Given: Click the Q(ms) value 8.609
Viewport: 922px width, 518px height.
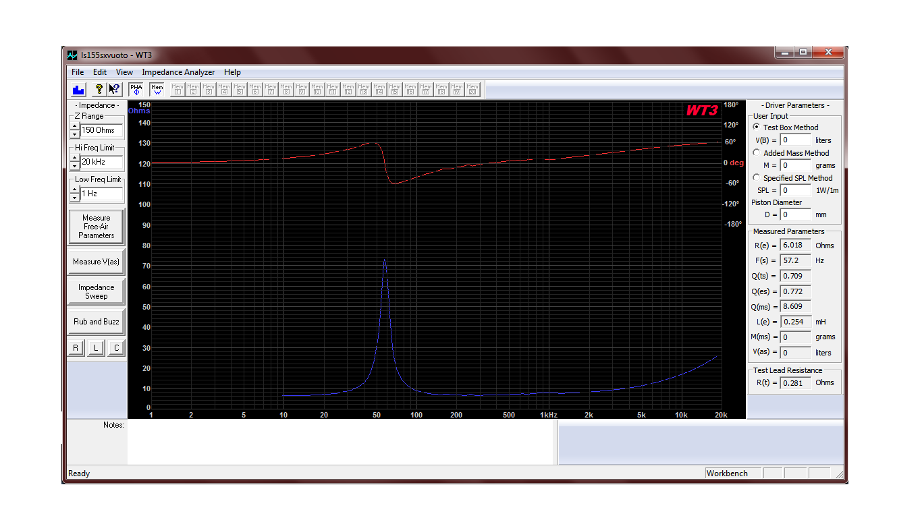Looking at the screenshot, I should (795, 307).
